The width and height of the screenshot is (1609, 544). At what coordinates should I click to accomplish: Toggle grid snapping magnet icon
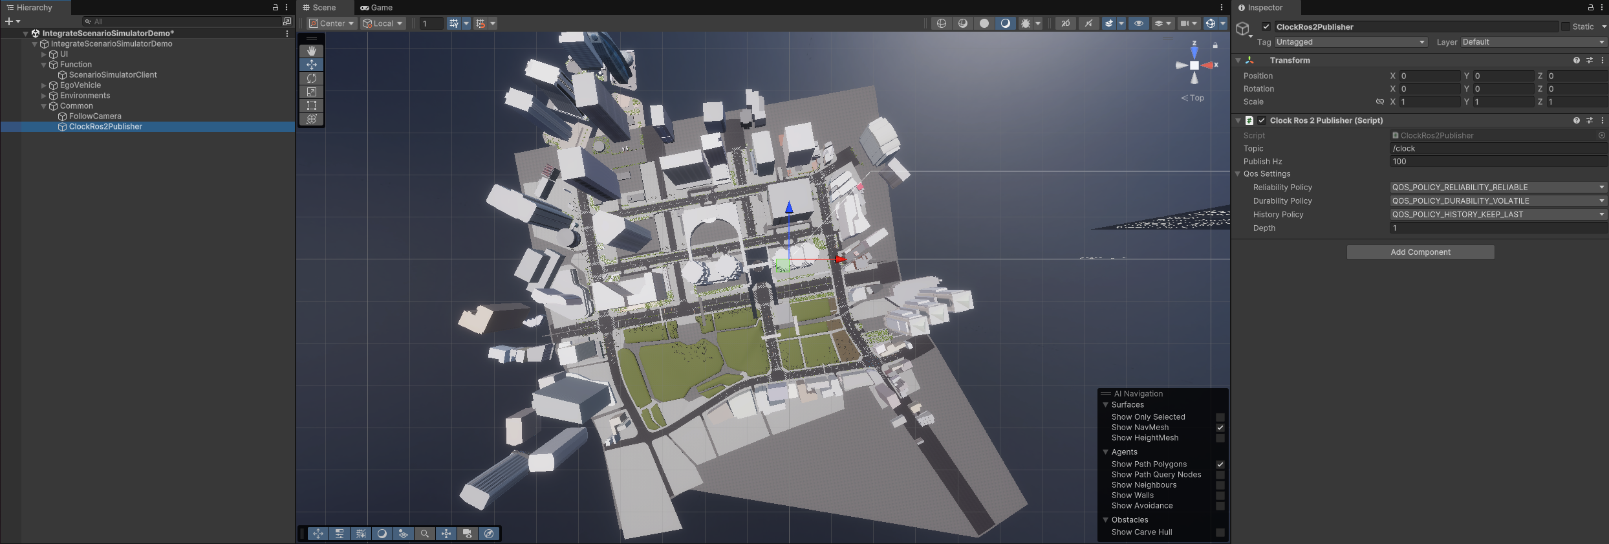(481, 23)
